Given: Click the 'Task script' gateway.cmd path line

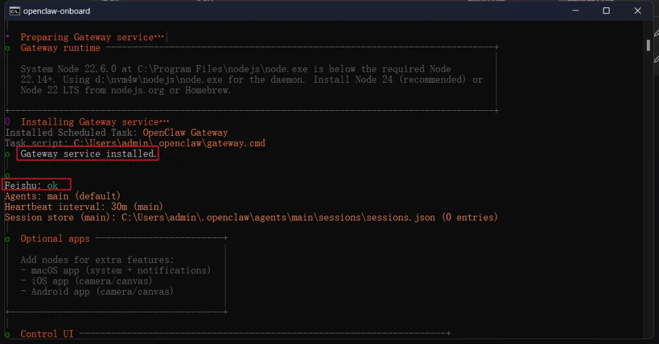Looking at the screenshot, I should pyautogui.click(x=135, y=144).
